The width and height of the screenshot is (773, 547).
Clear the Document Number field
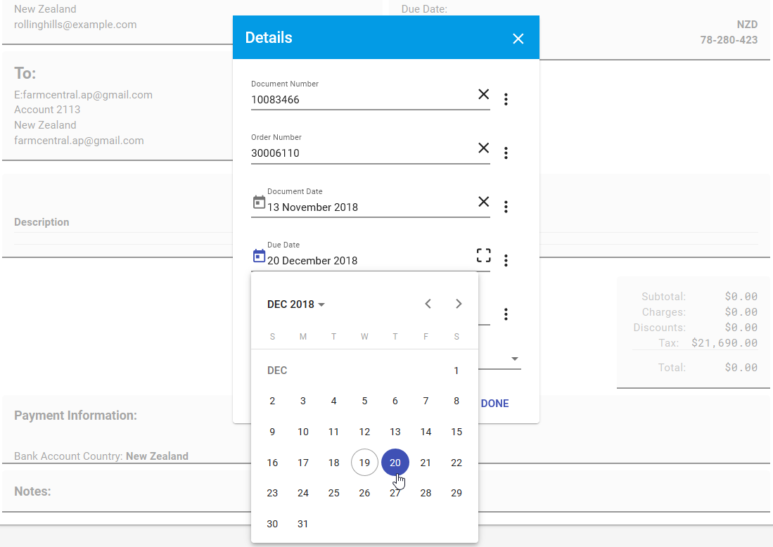[483, 94]
